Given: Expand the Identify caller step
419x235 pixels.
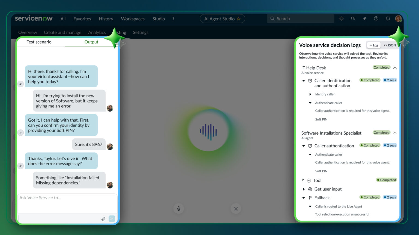Looking at the screenshot, I should point(310,94).
